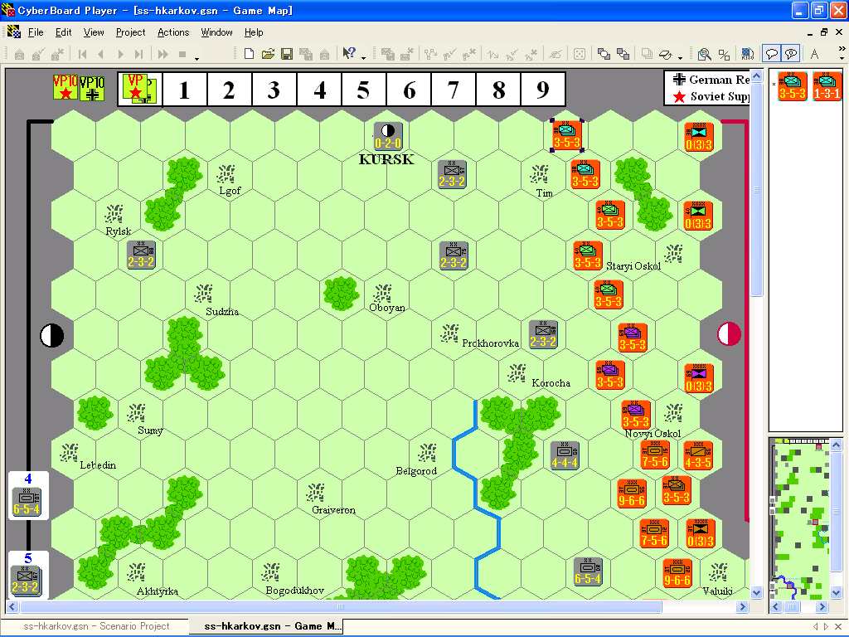This screenshot has width=849, height=637.
Task: Open the playback toolbar options arrow
Action: [197, 57]
